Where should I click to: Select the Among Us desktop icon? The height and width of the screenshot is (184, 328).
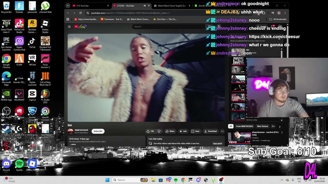[32, 130]
